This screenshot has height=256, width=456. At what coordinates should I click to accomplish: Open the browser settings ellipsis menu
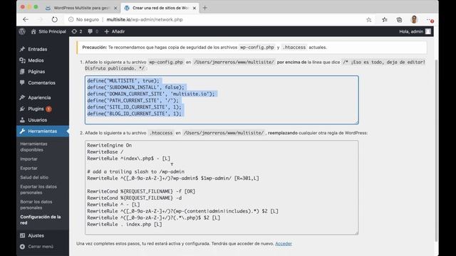[430, 20]
